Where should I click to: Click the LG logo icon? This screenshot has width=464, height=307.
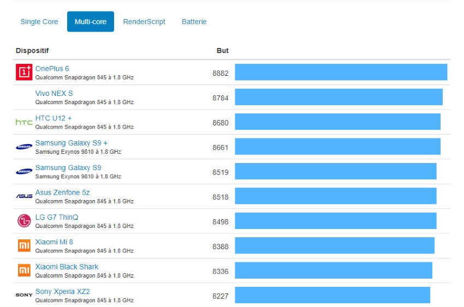[24, 221]
